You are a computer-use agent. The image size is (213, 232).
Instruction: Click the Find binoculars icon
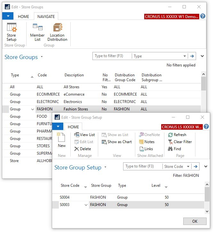pyautogui.click(x=170, y=149)
